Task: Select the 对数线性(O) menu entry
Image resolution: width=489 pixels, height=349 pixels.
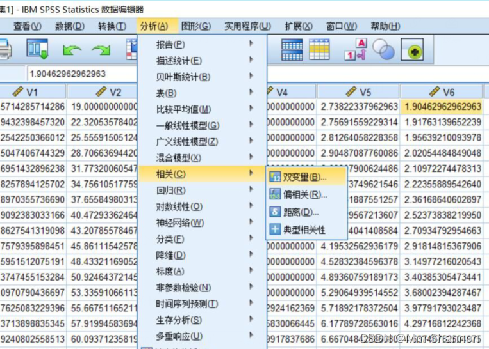Action: 202,206
